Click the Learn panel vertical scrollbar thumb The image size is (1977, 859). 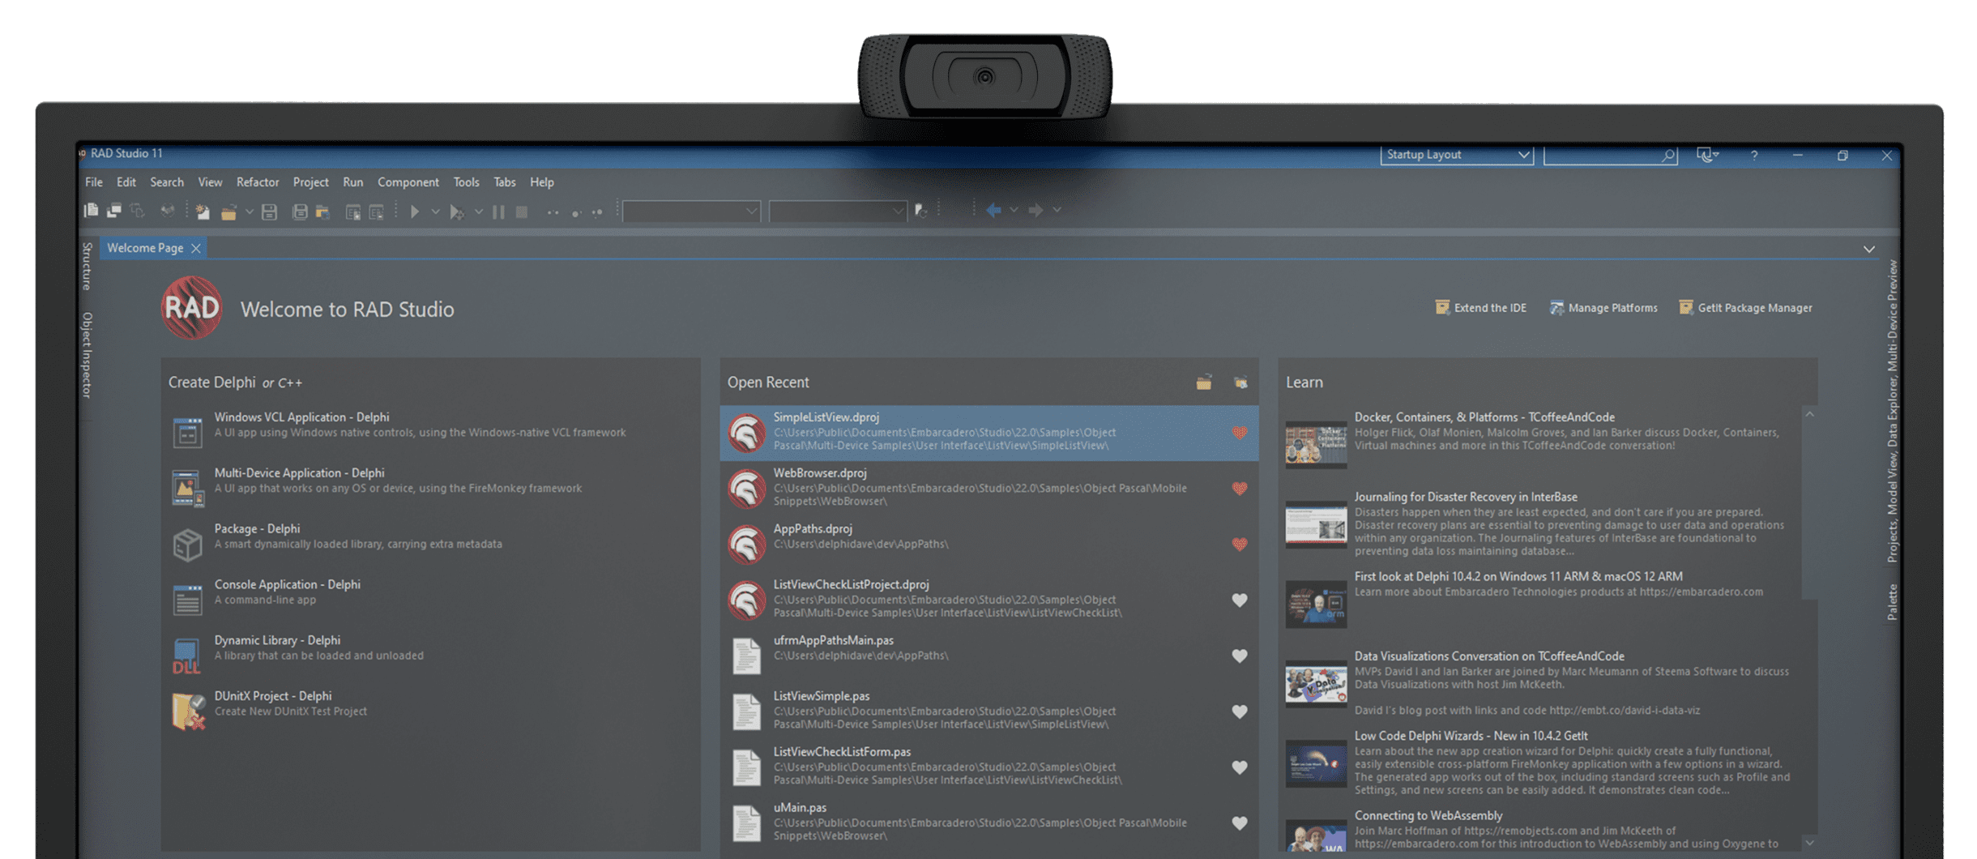click(1809, 509)
